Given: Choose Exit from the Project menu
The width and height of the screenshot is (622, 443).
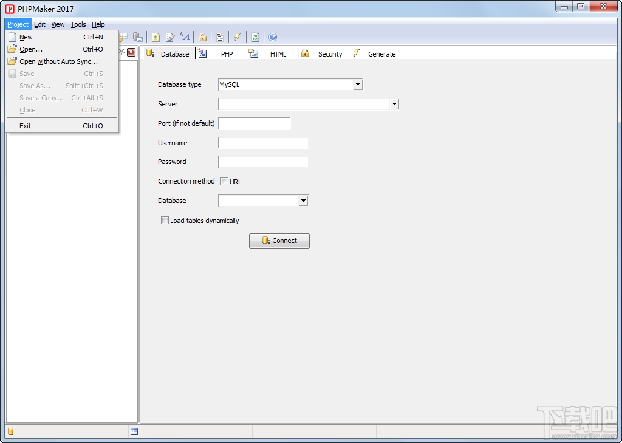Looking at the screenshot, I should [25, 126].
